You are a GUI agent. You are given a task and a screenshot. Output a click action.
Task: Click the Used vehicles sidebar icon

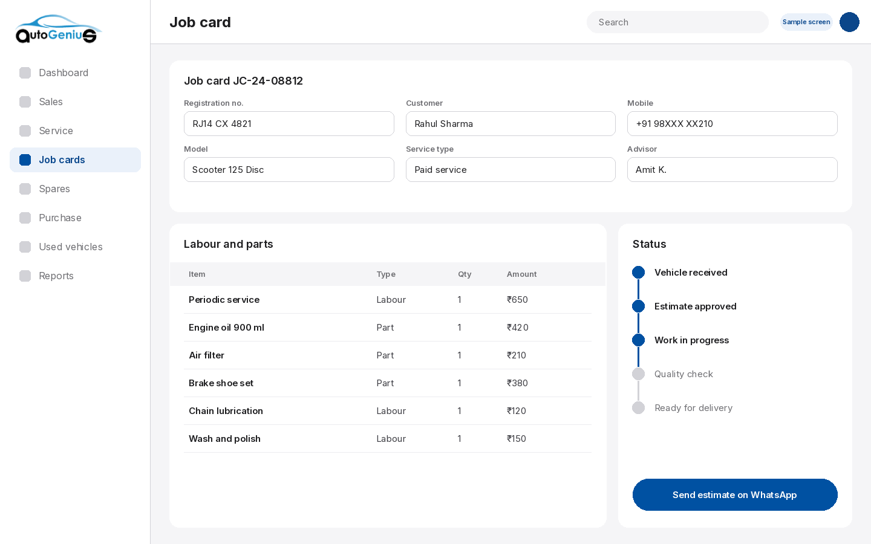(25, 247)
